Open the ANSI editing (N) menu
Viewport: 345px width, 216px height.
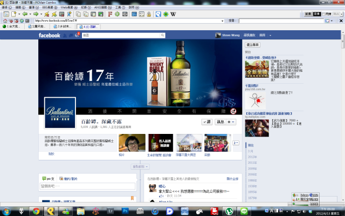click(x=103, y=7)
